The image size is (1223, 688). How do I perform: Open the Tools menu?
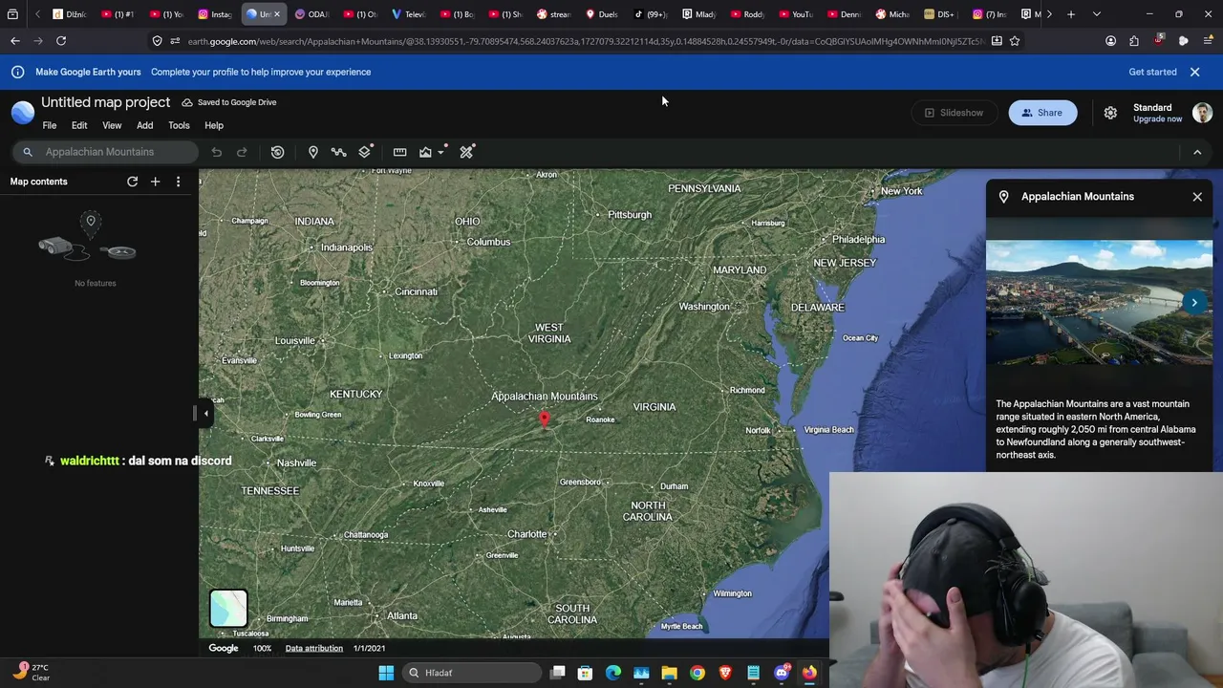[x=179, y=125]
